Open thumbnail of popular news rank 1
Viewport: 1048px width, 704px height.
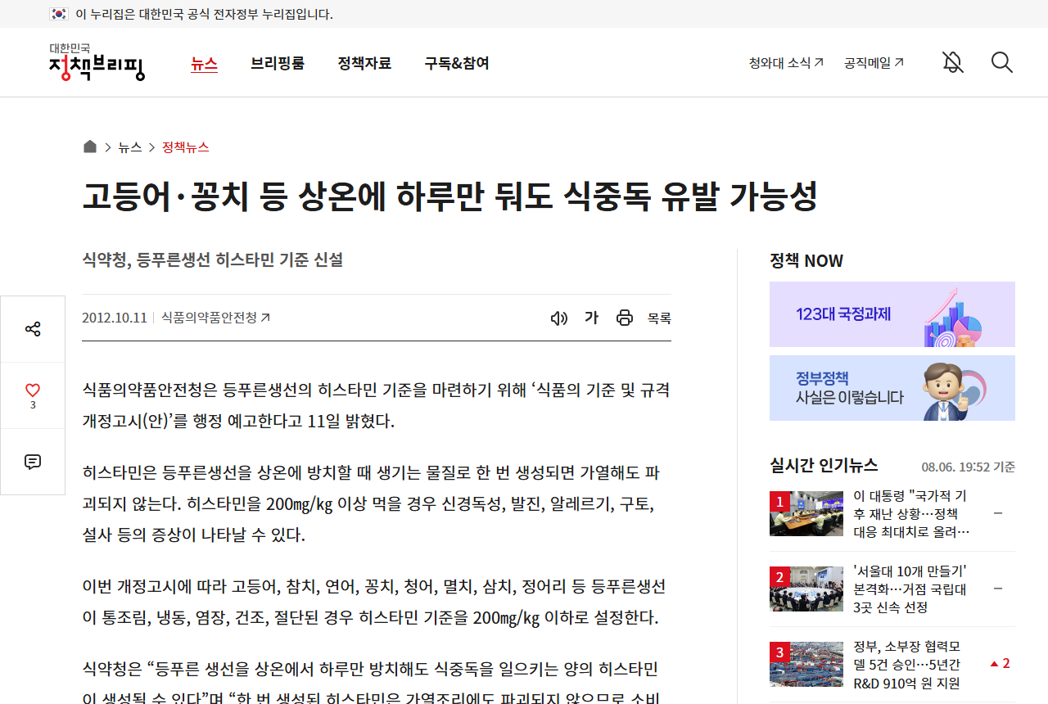806,513
